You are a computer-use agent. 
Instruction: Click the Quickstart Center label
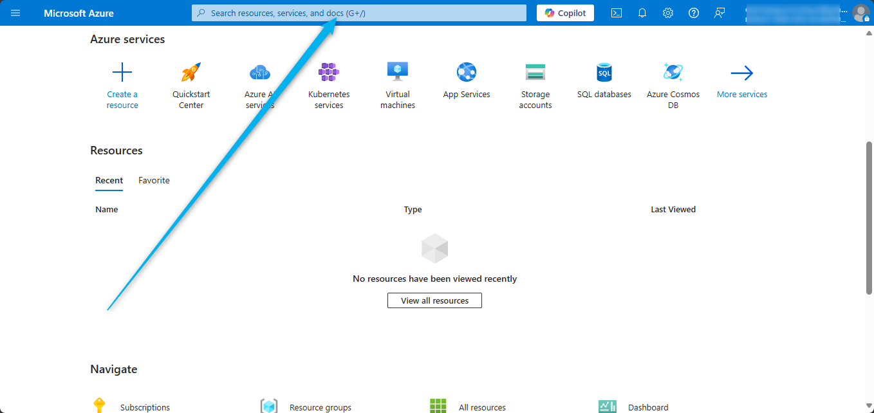point(191,100)
